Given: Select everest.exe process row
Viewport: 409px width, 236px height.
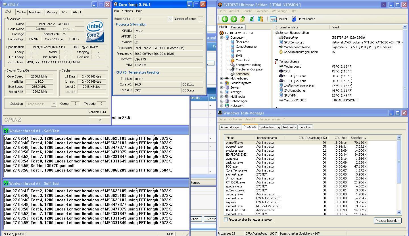Looking at the screenshot, I should (x=310, y=147).
